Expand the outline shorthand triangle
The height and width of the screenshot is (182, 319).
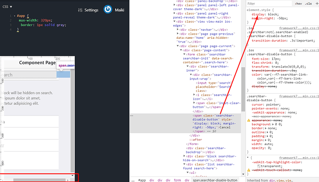[268, 132]
